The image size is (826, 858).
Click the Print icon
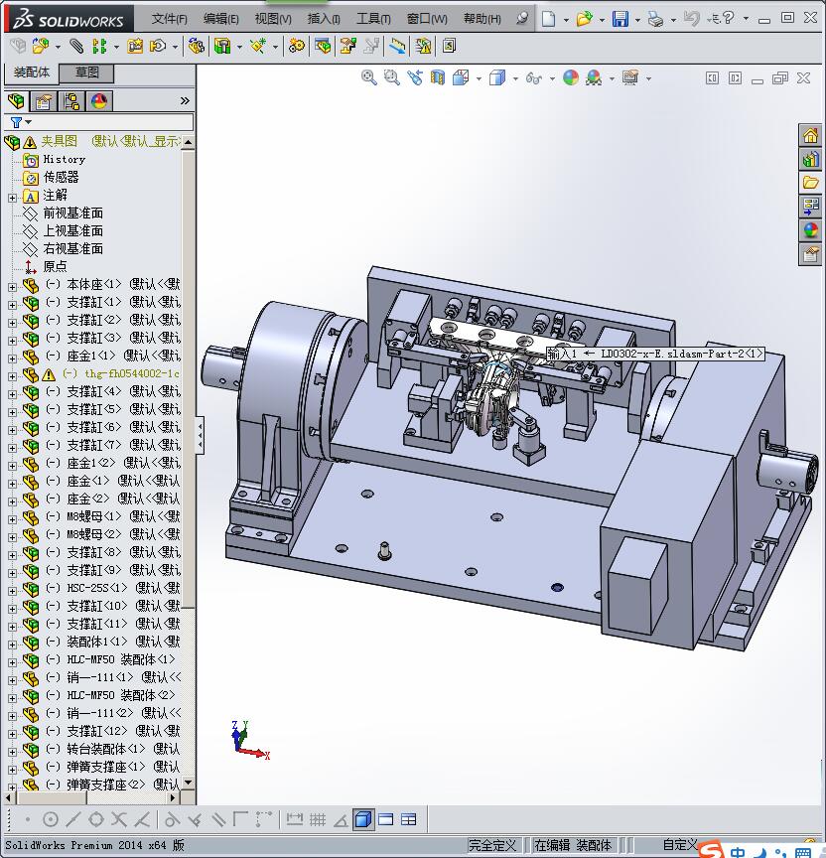[655, 20]
